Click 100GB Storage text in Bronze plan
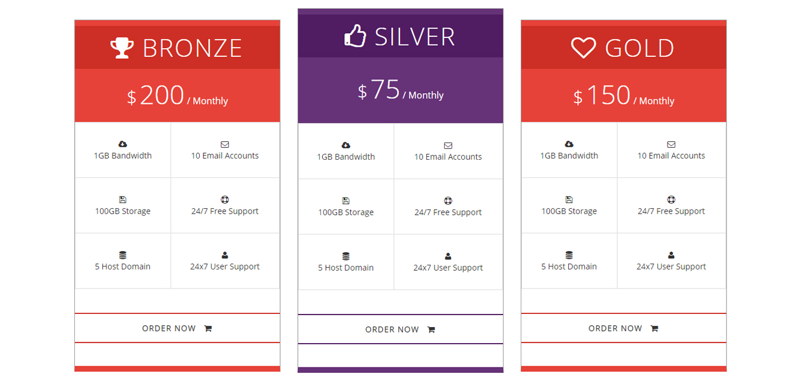812x384 pixels. pyautogui.click(x=122, y=211)
